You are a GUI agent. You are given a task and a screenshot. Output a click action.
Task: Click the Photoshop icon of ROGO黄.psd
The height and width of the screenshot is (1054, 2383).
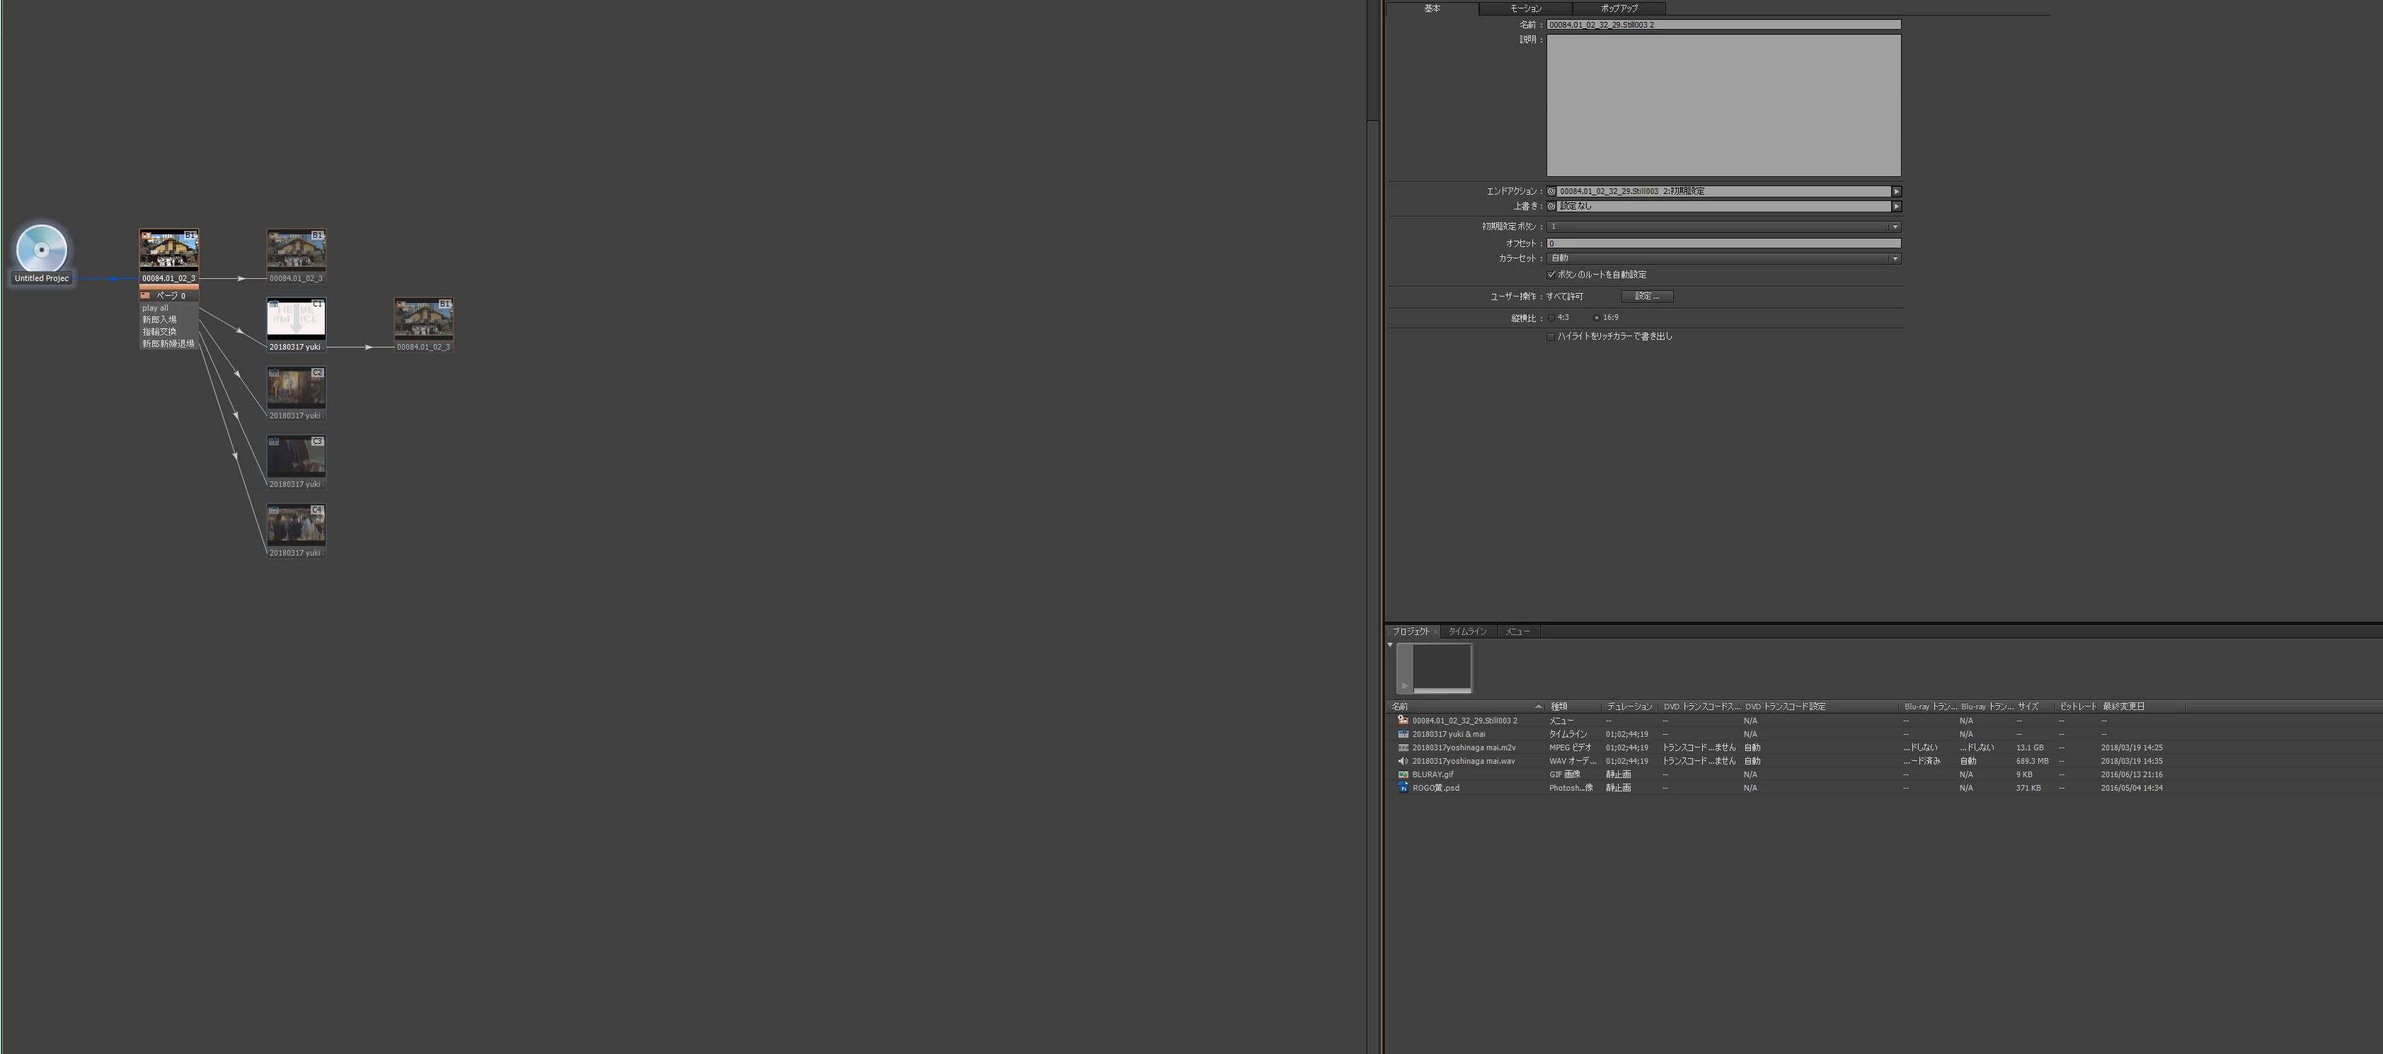[1403, 789]
